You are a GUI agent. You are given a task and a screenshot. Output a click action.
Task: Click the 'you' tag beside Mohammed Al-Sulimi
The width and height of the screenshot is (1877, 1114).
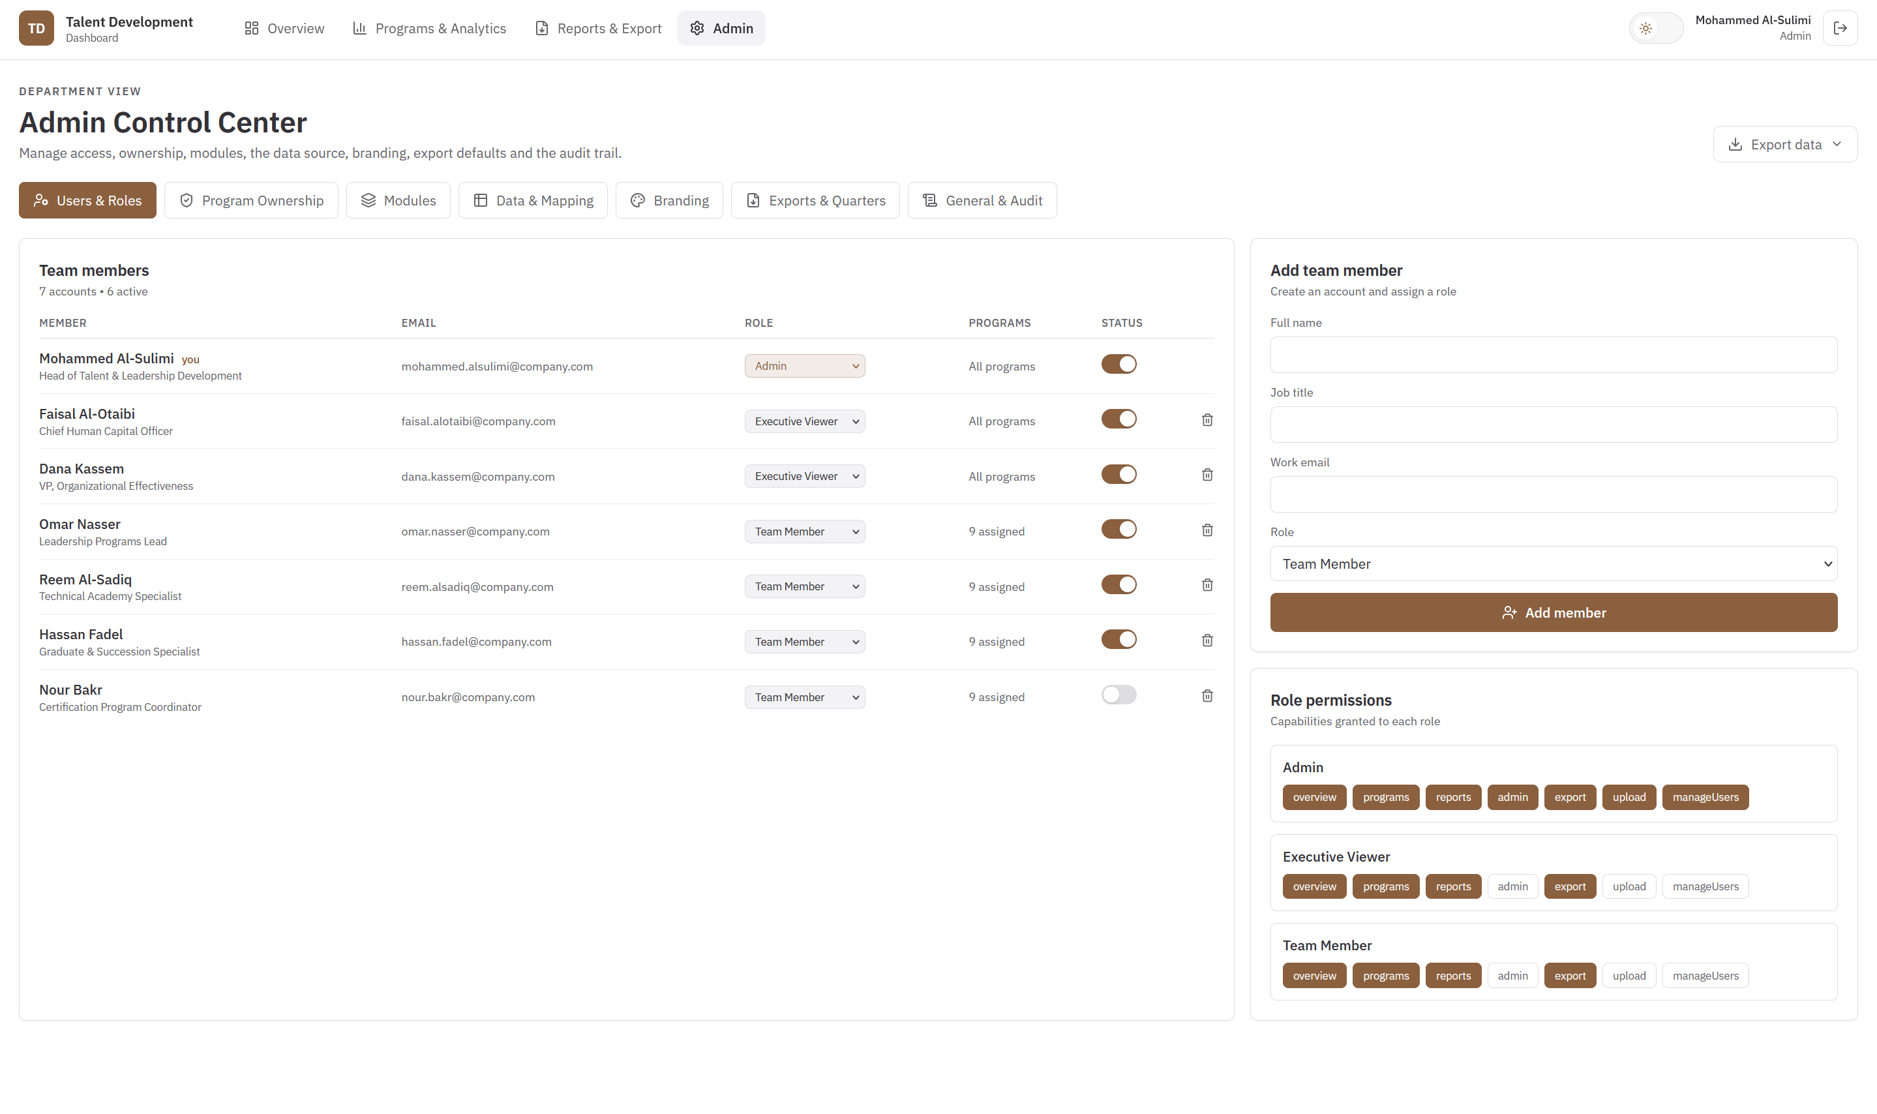point(190,359)
